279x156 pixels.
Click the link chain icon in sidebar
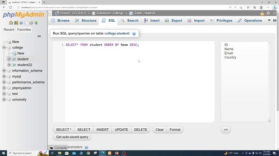click(39, 36)
